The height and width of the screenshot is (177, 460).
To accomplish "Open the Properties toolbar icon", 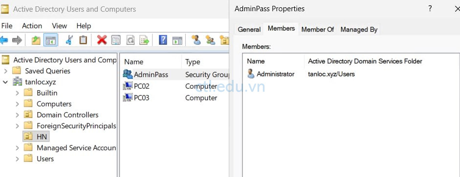I will click(x=116, y=40).
